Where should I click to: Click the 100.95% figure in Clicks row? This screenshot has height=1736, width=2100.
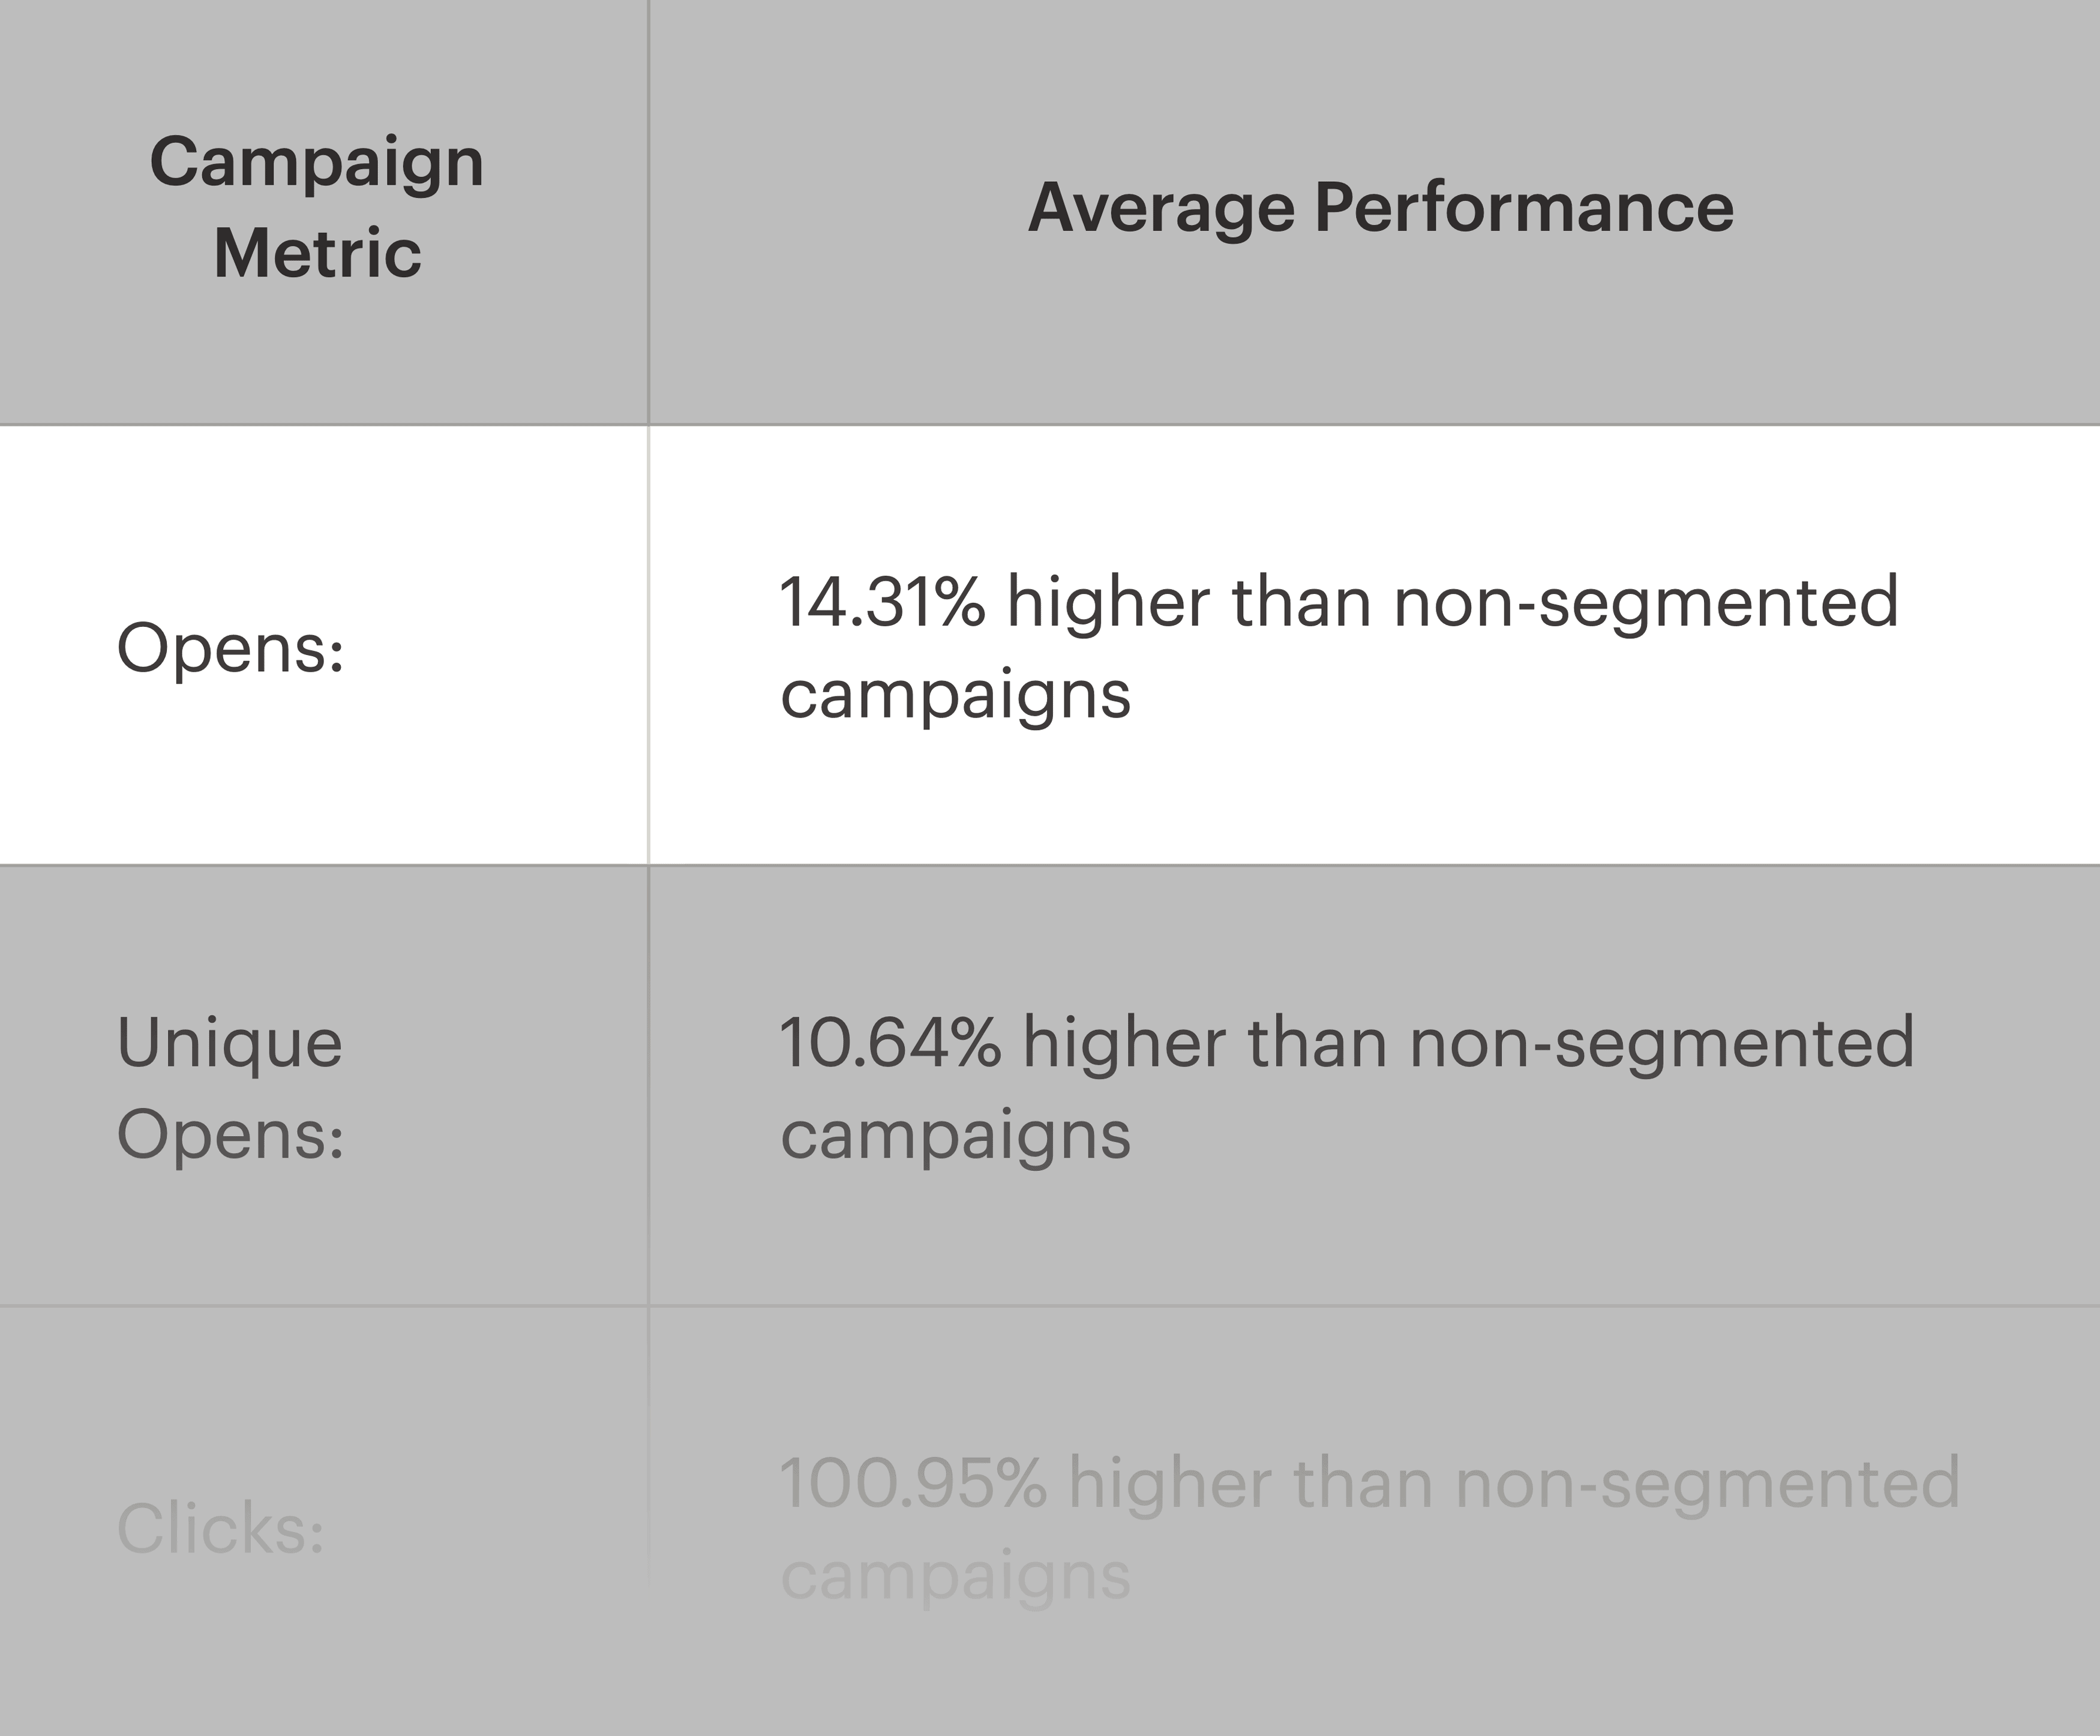913,1482
